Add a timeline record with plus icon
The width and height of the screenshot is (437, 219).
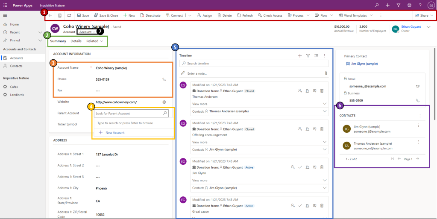click(300, 56)
